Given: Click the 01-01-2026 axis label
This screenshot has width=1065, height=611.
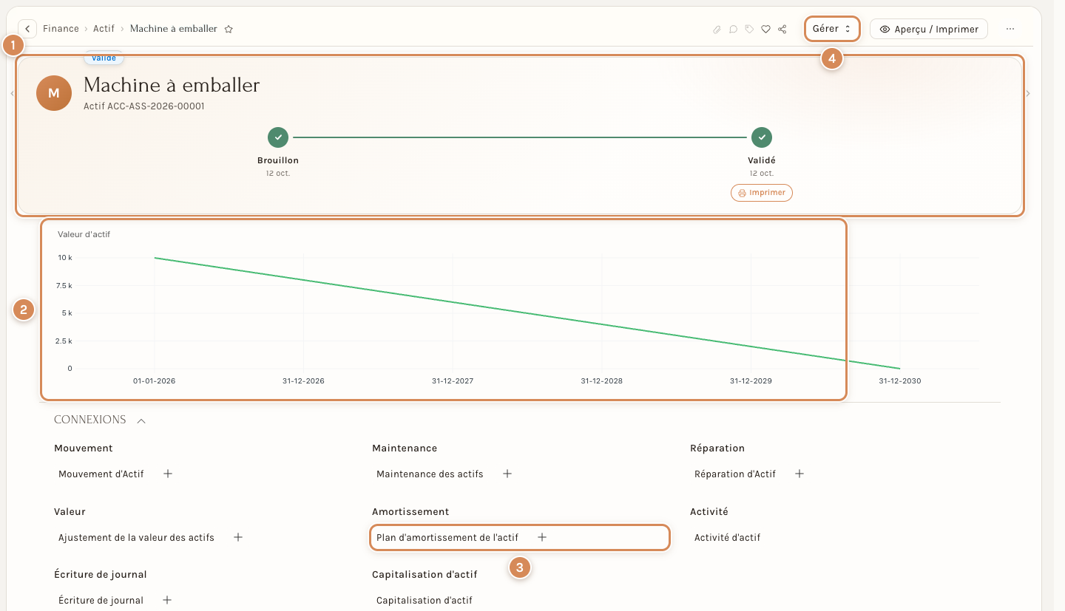Looking at the screenshot, I should click(x=154, y=381).
